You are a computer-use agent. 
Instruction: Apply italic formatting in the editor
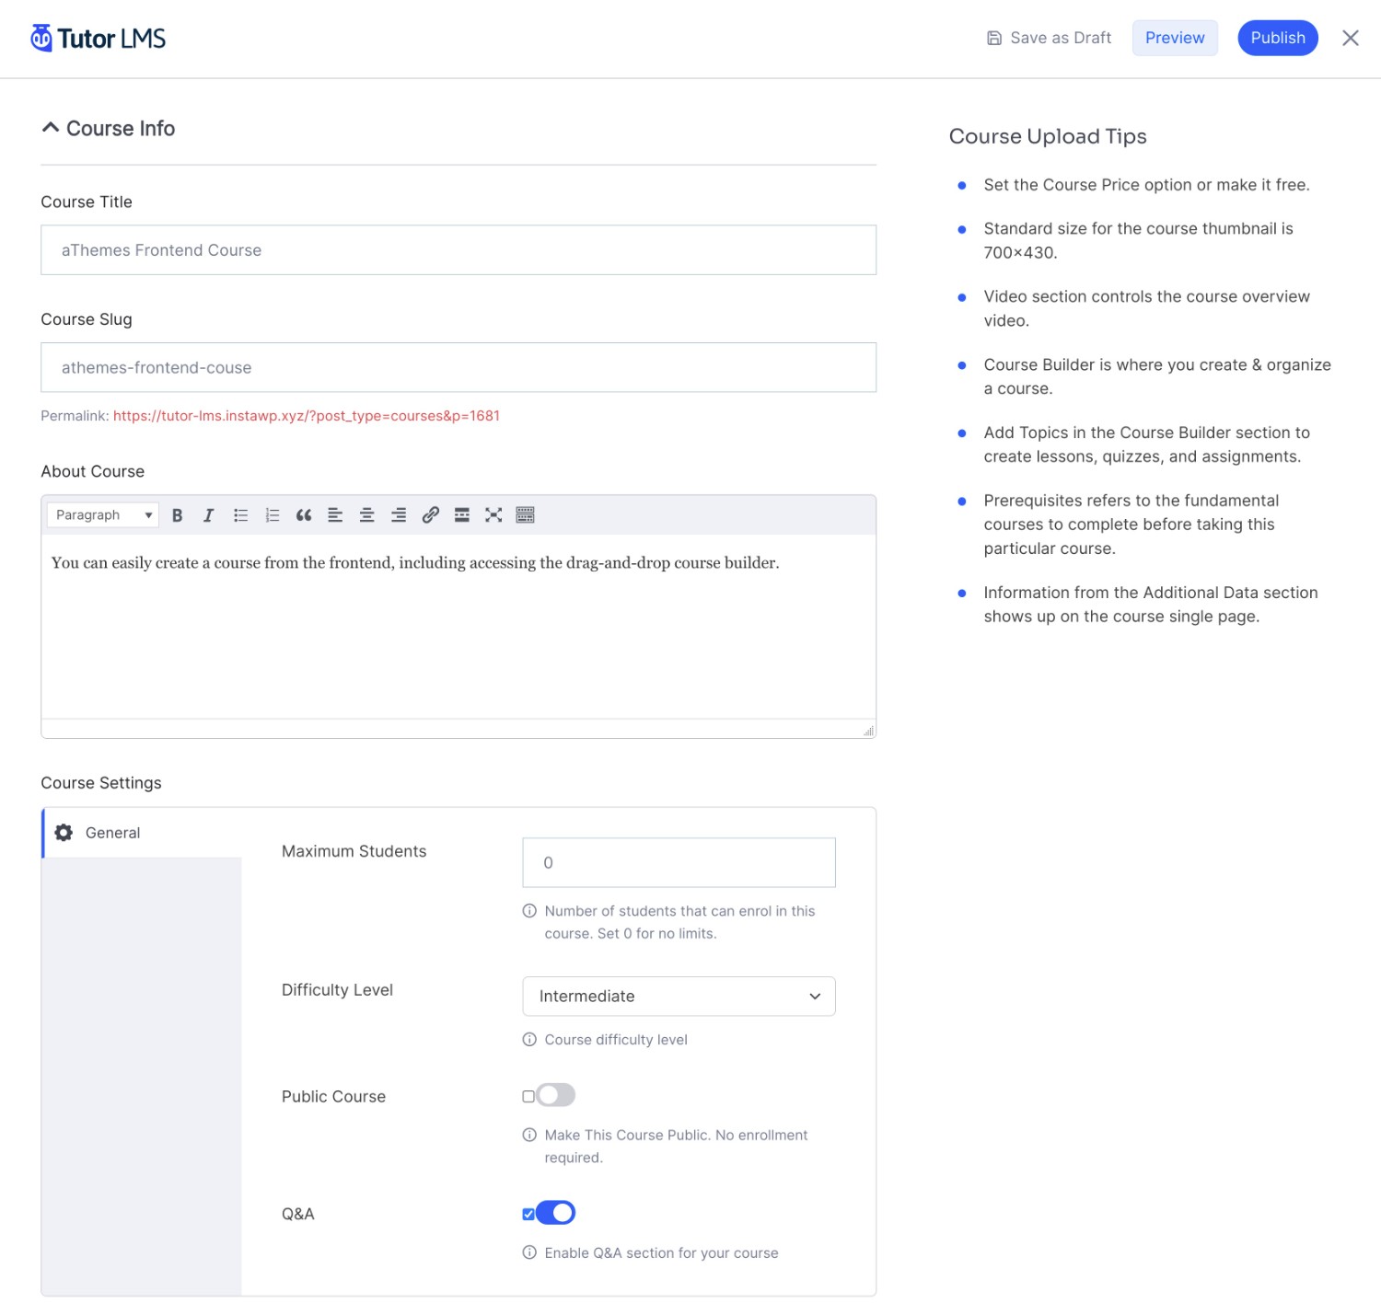pos(209,515)
